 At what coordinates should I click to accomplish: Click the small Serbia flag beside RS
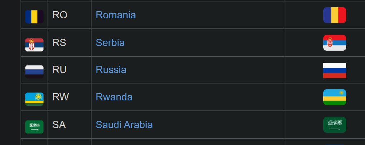tap(34, 45)
